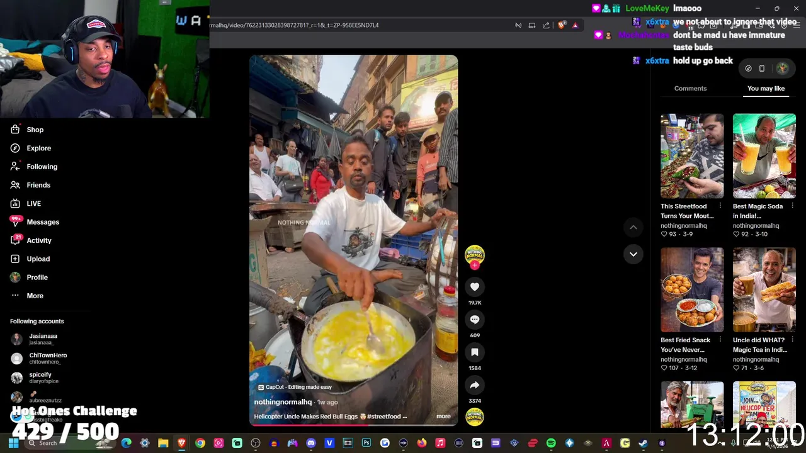Open the video comments bubble icon

pos(475,320)
